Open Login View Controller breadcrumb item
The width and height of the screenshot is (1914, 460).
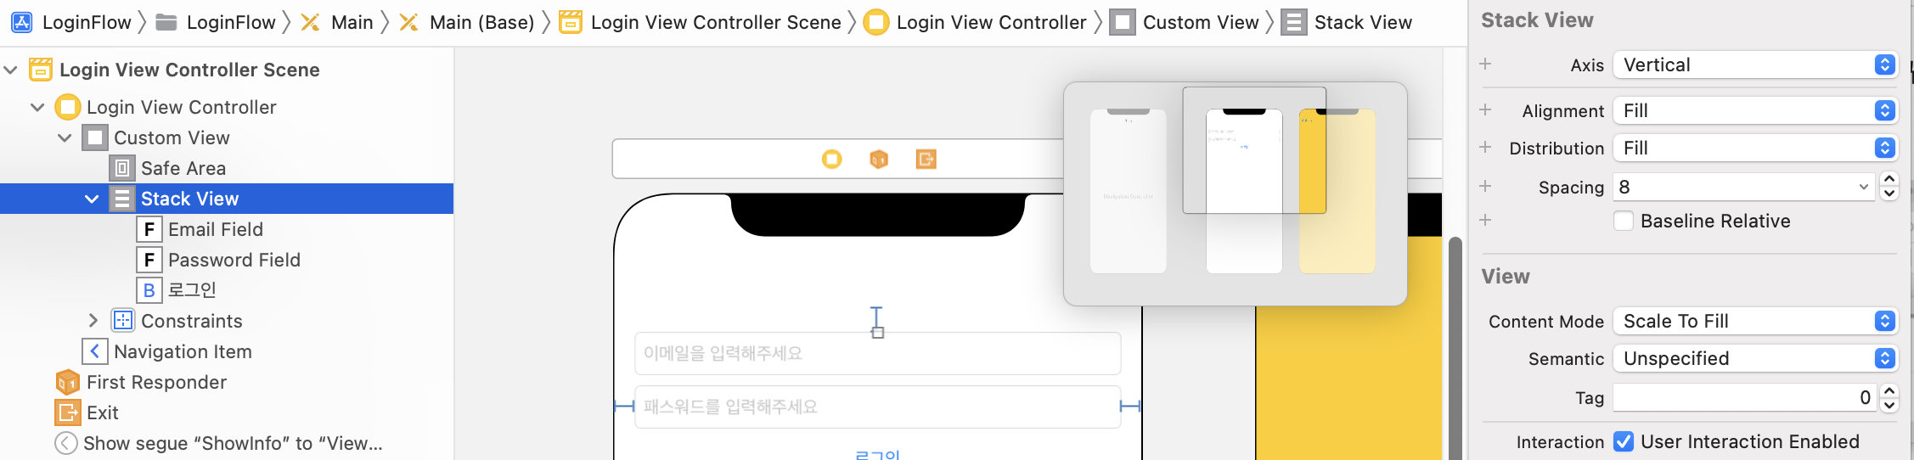(991, 22)
